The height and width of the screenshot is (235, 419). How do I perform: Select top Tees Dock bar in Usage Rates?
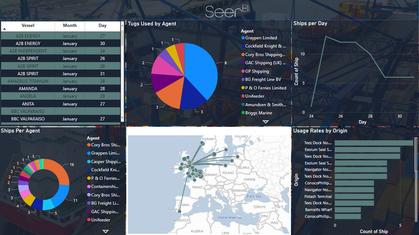click(x=374, y=143)
